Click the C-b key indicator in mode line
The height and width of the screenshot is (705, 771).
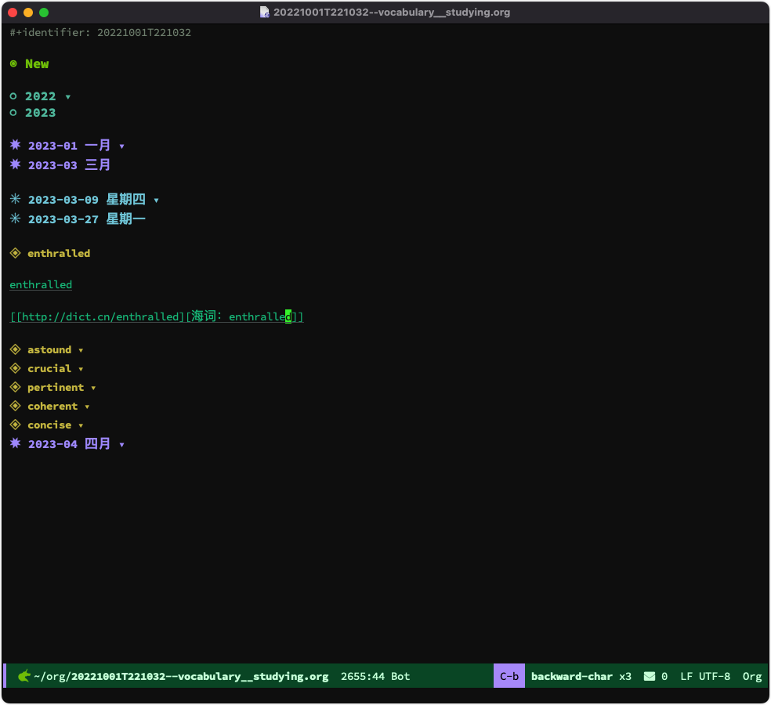(509, 676)
